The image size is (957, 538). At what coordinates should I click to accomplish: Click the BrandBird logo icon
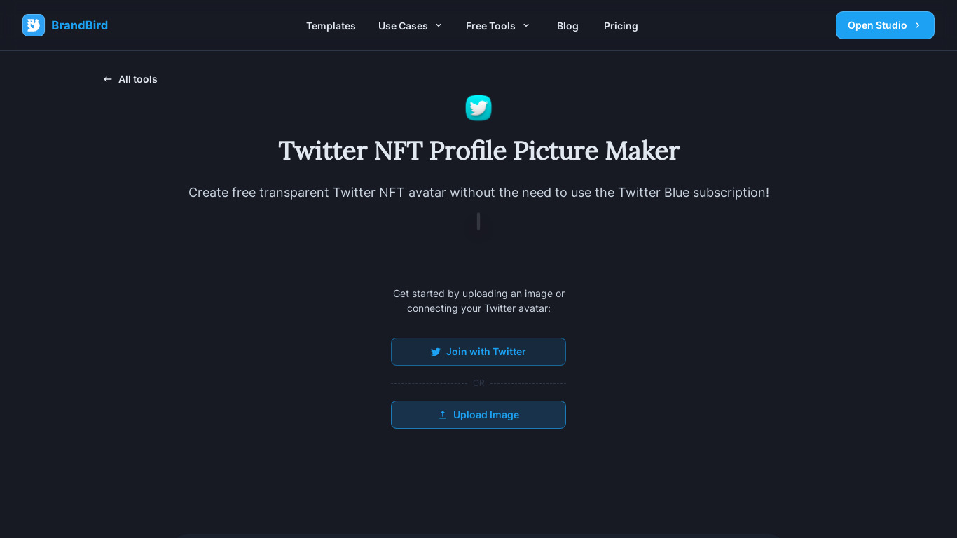pyautogui.click(x=34, y=25)
